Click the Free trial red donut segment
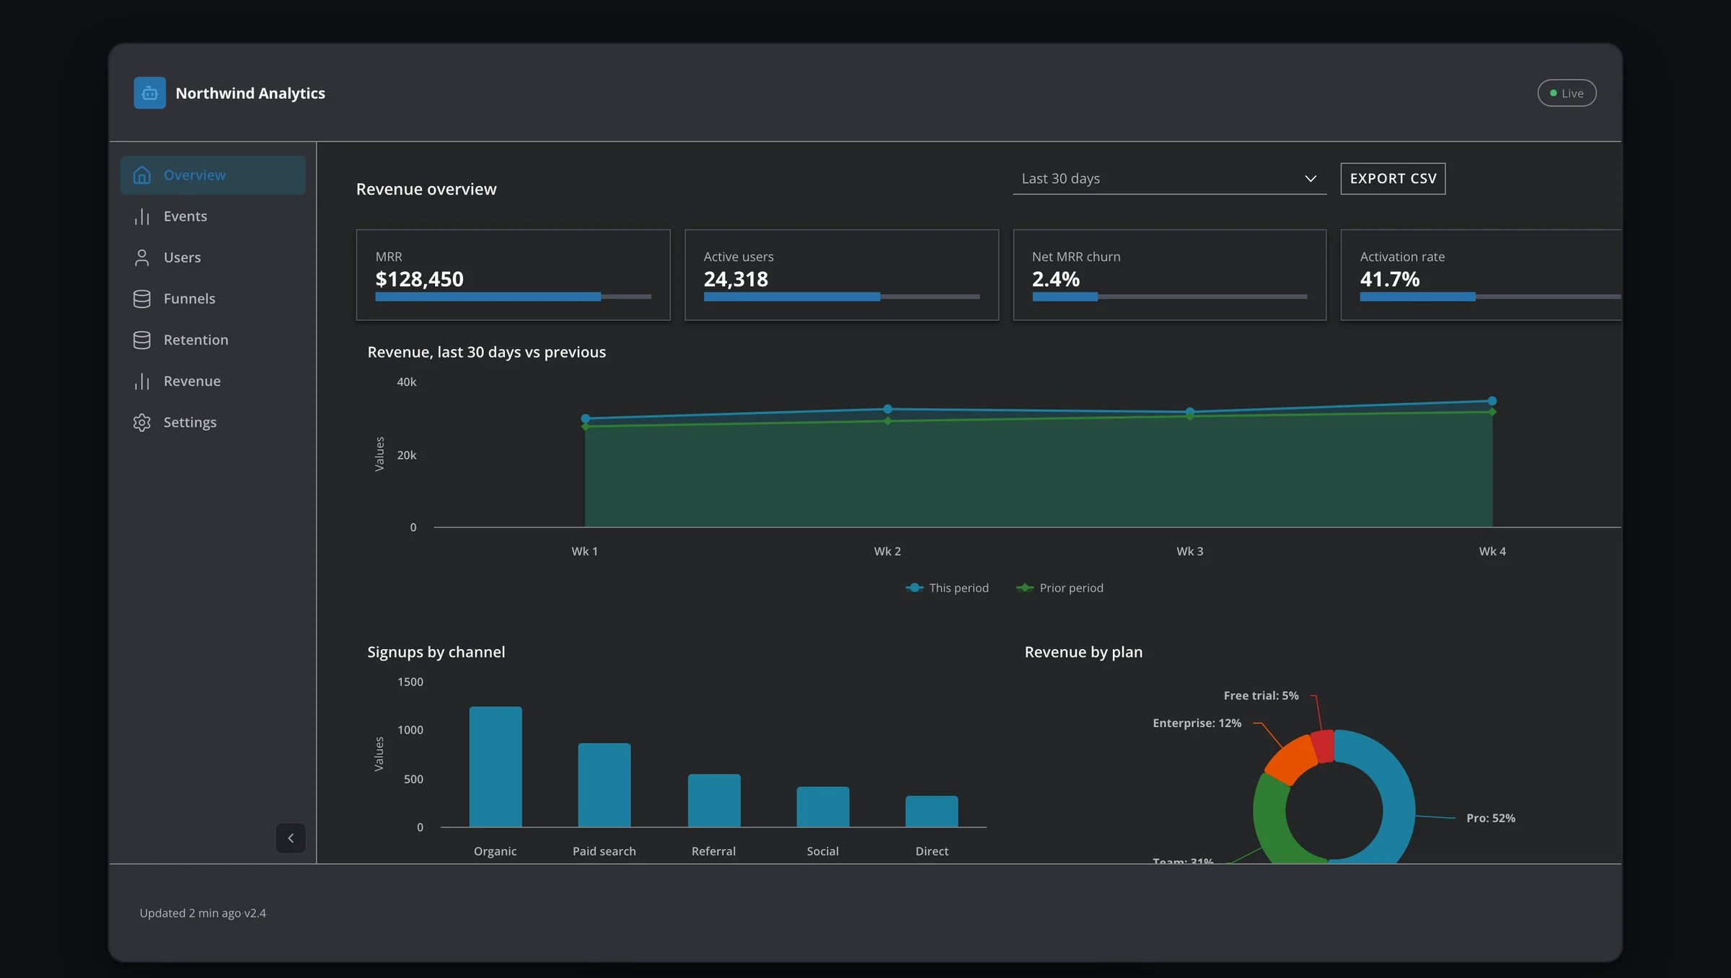1731x978 pixels. (x=1323, y=746)
